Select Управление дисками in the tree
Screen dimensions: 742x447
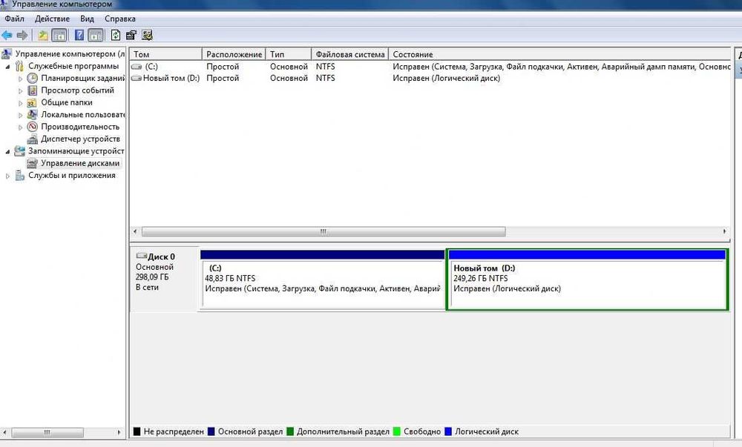click(80, 163)
